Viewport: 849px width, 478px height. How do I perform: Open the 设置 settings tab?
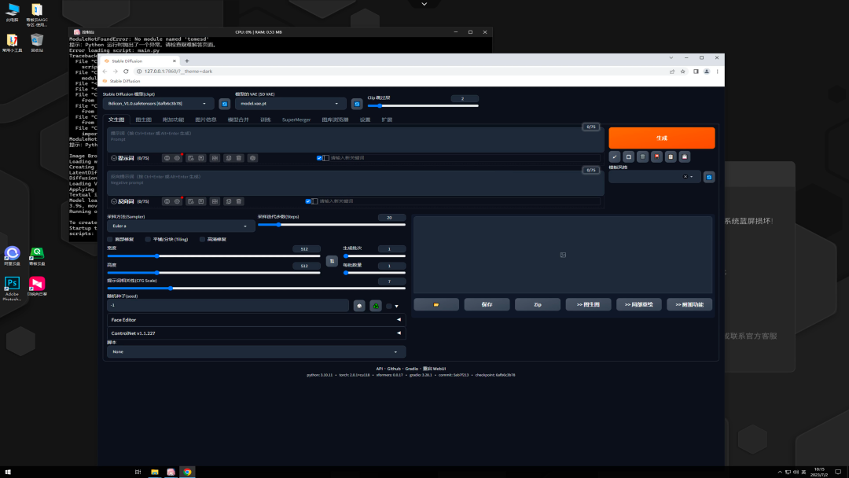tap(365, 119)
